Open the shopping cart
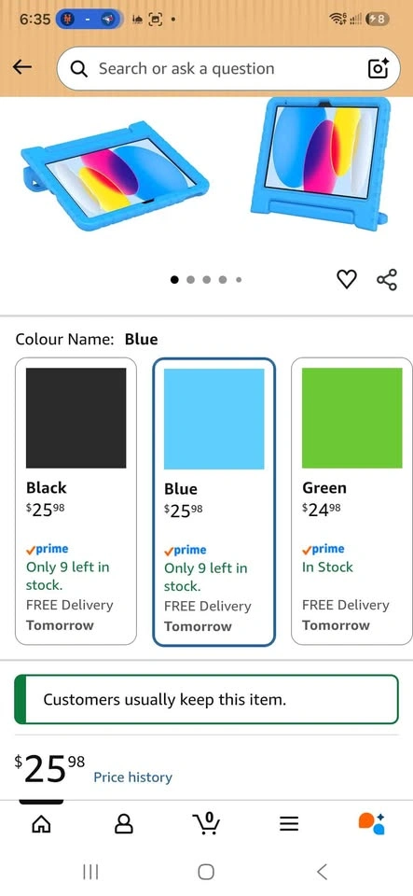Viewport: 413px width, 896px height. coord(207,823)
